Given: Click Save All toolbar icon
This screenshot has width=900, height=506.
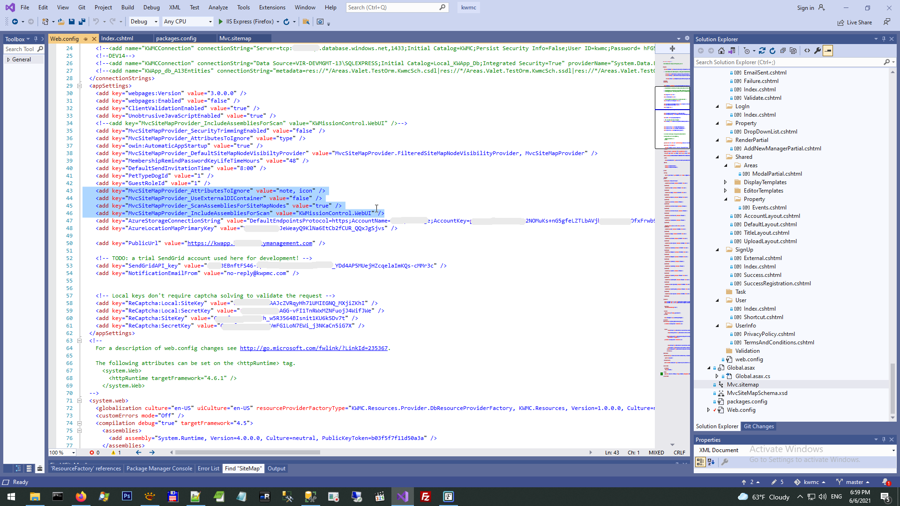Looking at the screenshot, I should pos(82,22).
